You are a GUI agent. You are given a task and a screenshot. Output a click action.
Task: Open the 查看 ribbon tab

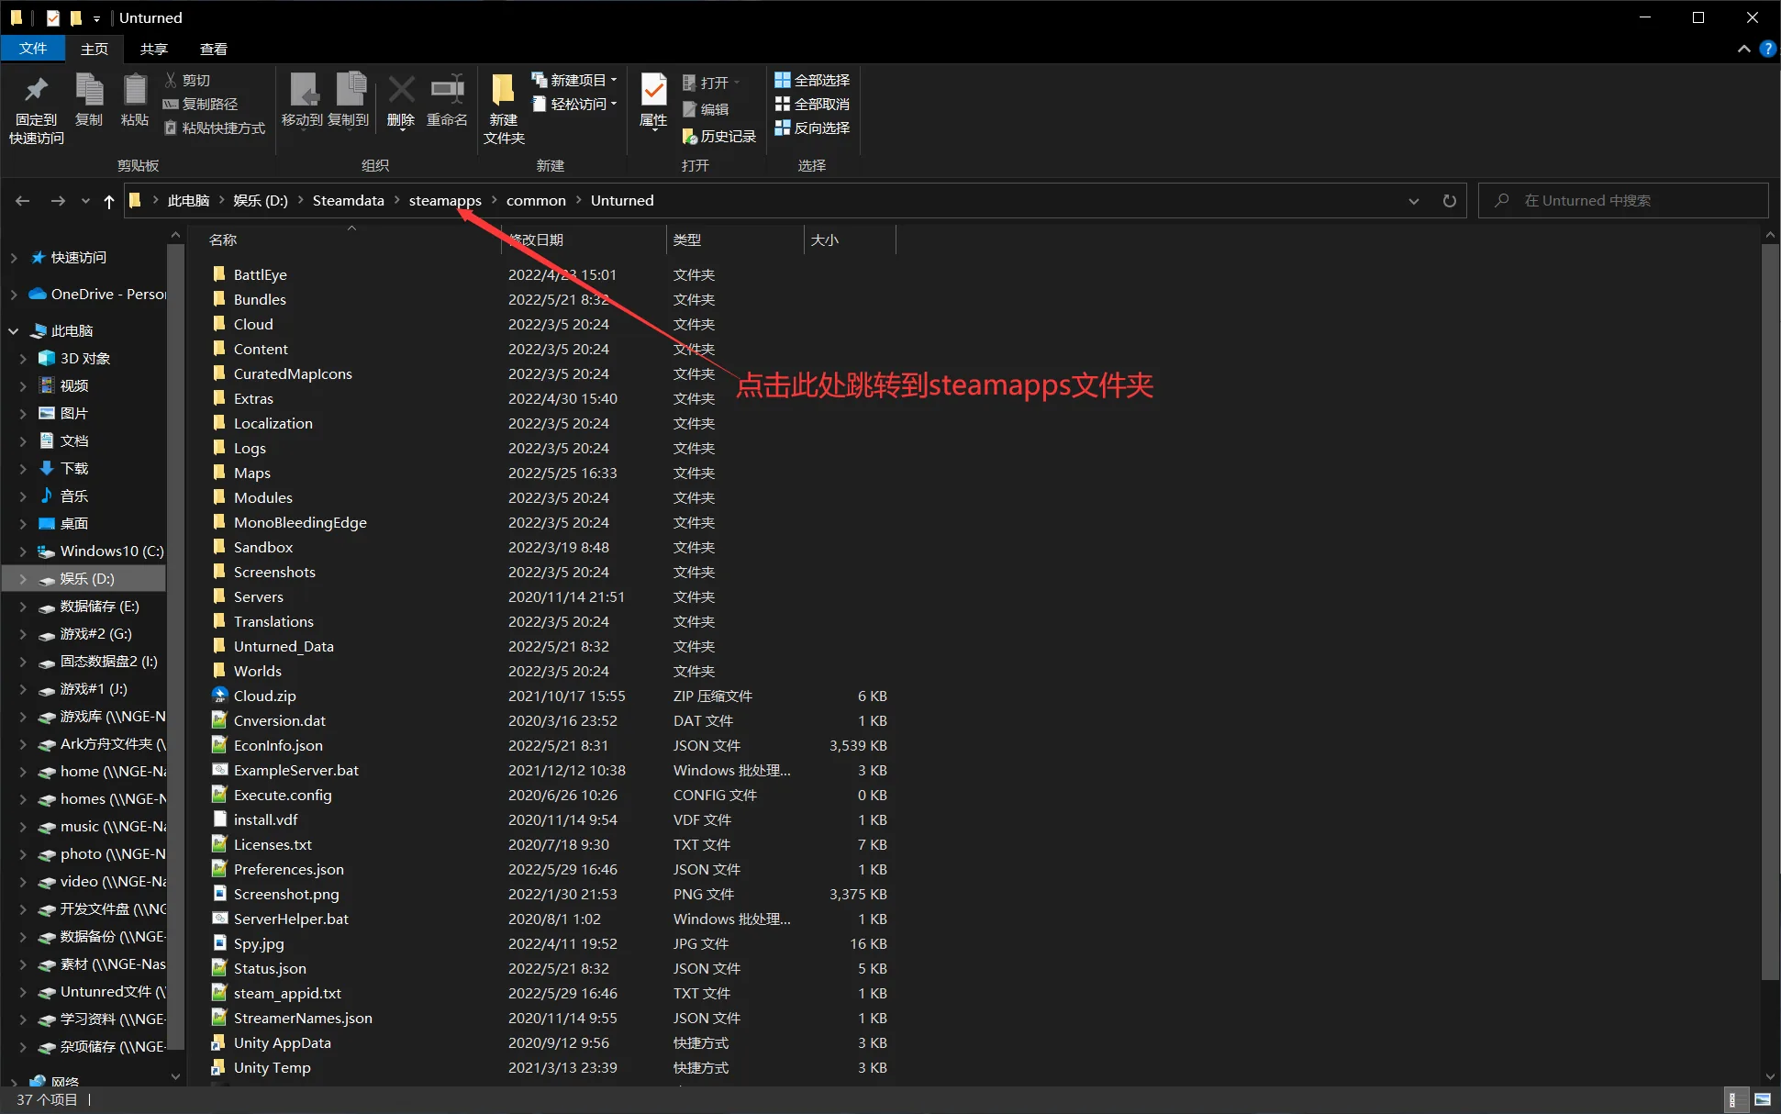[213, 49]
